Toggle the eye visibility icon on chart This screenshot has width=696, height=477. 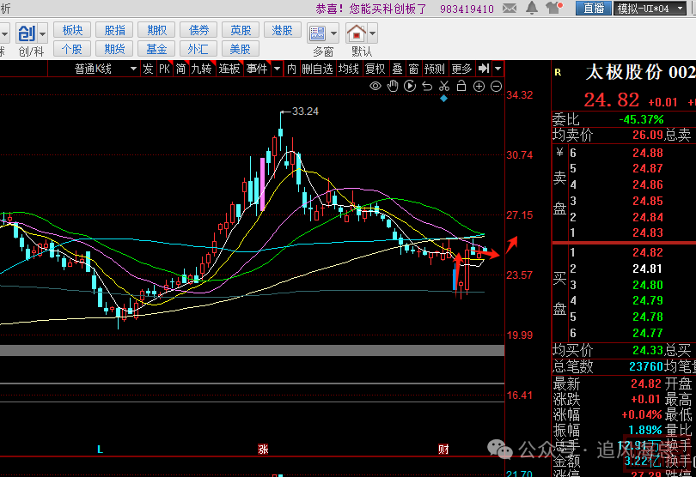click(375, 86)
